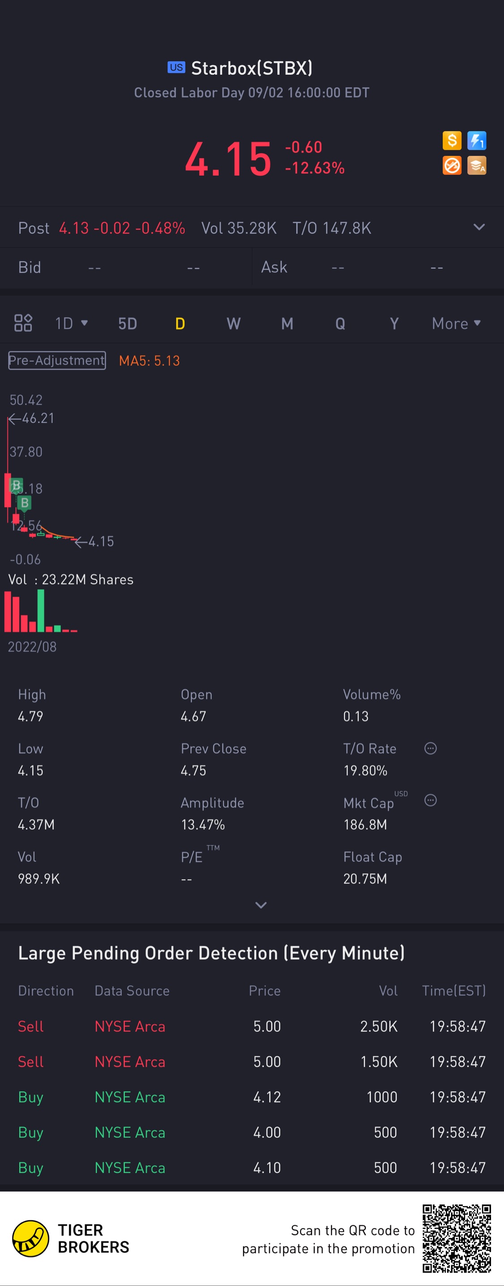The image size is (504, 1286).
Task: Switch to the 5D chart tab
Action: (x=127, y=323)
